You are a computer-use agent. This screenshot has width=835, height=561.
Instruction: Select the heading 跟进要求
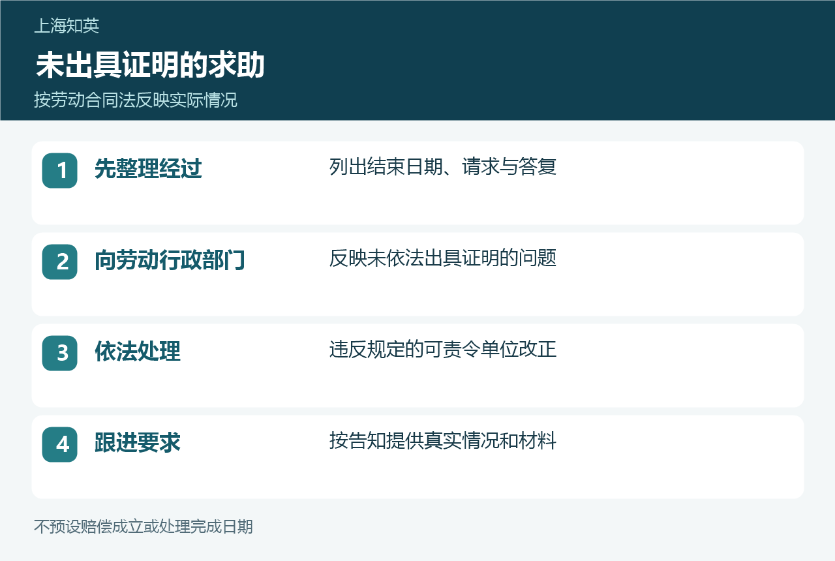(138, 443)
